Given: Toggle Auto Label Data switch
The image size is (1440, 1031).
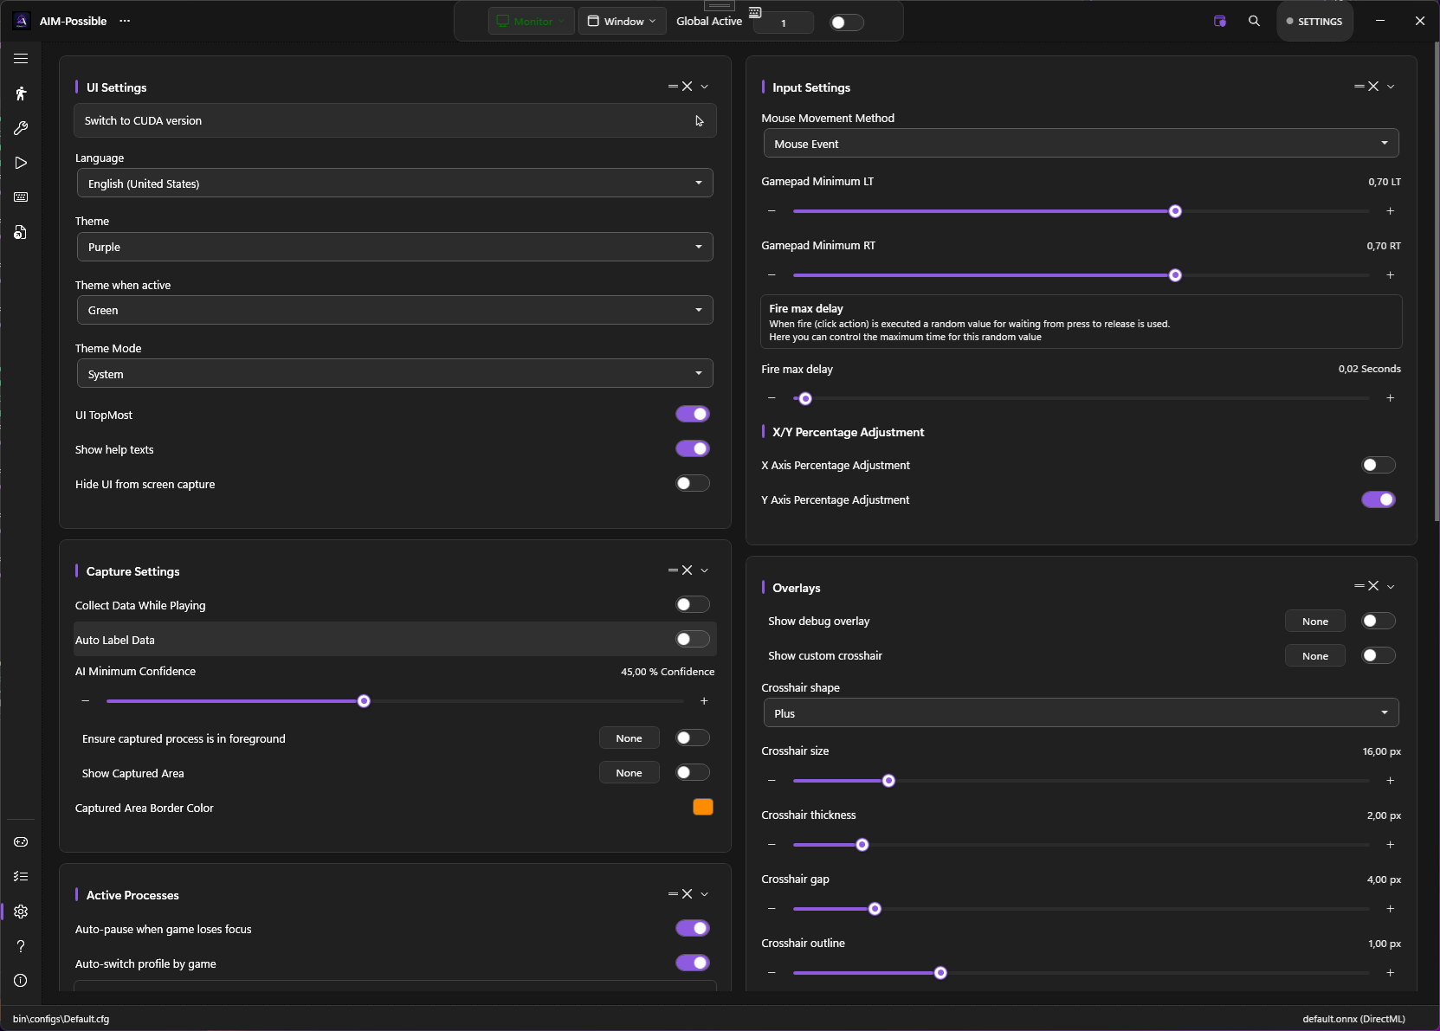Looking at the screenshot, I should [693, 640].
